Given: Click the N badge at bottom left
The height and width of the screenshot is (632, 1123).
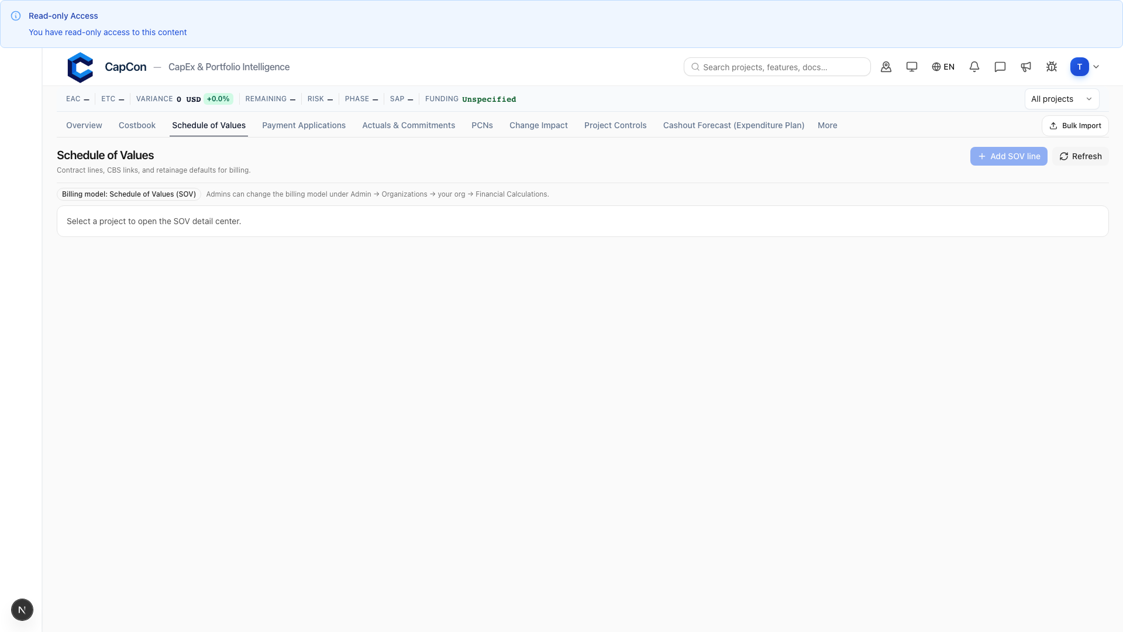Looking at the screenshot, I should (x=22, y=610).
